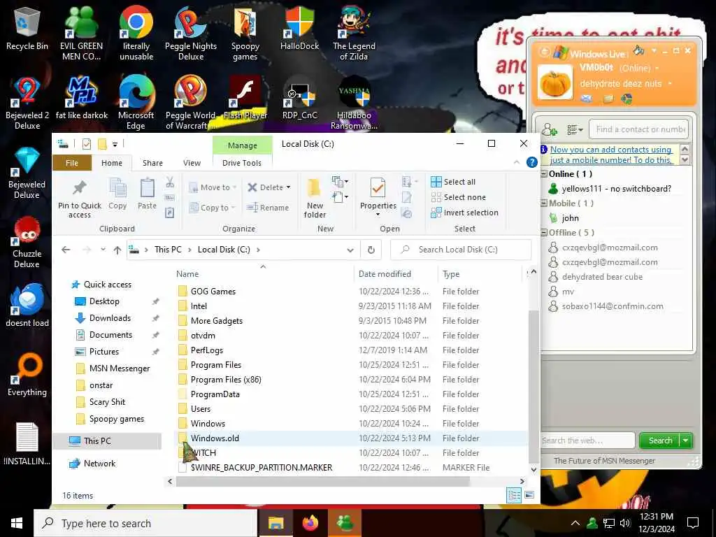The height and width of the screenshot is (537, 716).
Task: Click the Explorer help question mark icon
Action: (531, 162)
